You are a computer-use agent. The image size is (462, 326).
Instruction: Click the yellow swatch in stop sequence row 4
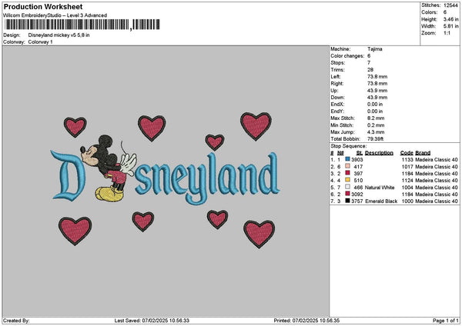pyautogui.click(x=348, y=180)
